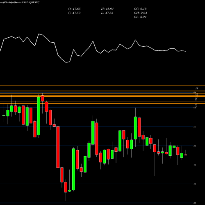Click the OL: 0.21 reading
The width and height of the screenshot is (205, 205).
coord(140,17)
